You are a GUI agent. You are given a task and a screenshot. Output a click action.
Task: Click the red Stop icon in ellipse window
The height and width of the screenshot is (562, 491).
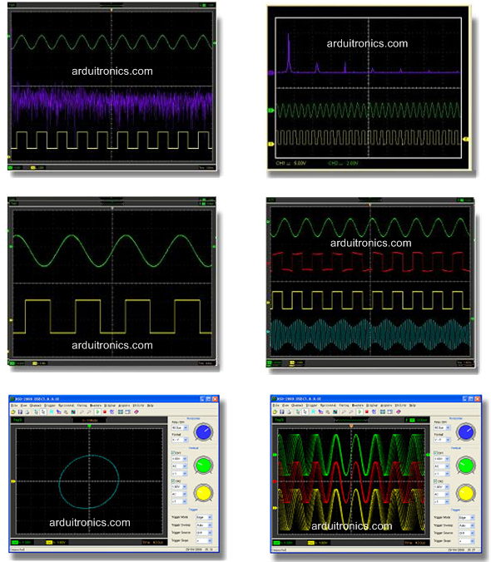coord(105,412)
